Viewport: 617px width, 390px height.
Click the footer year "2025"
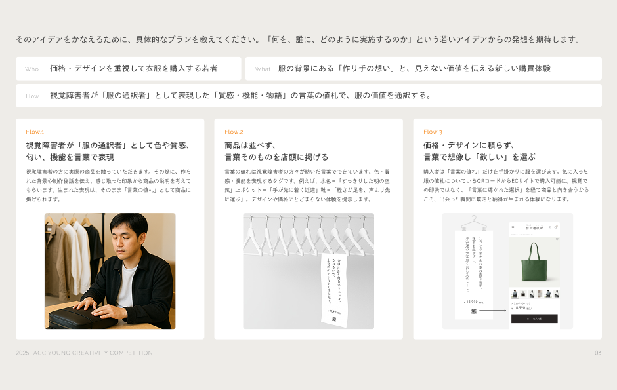click(22, 353)
